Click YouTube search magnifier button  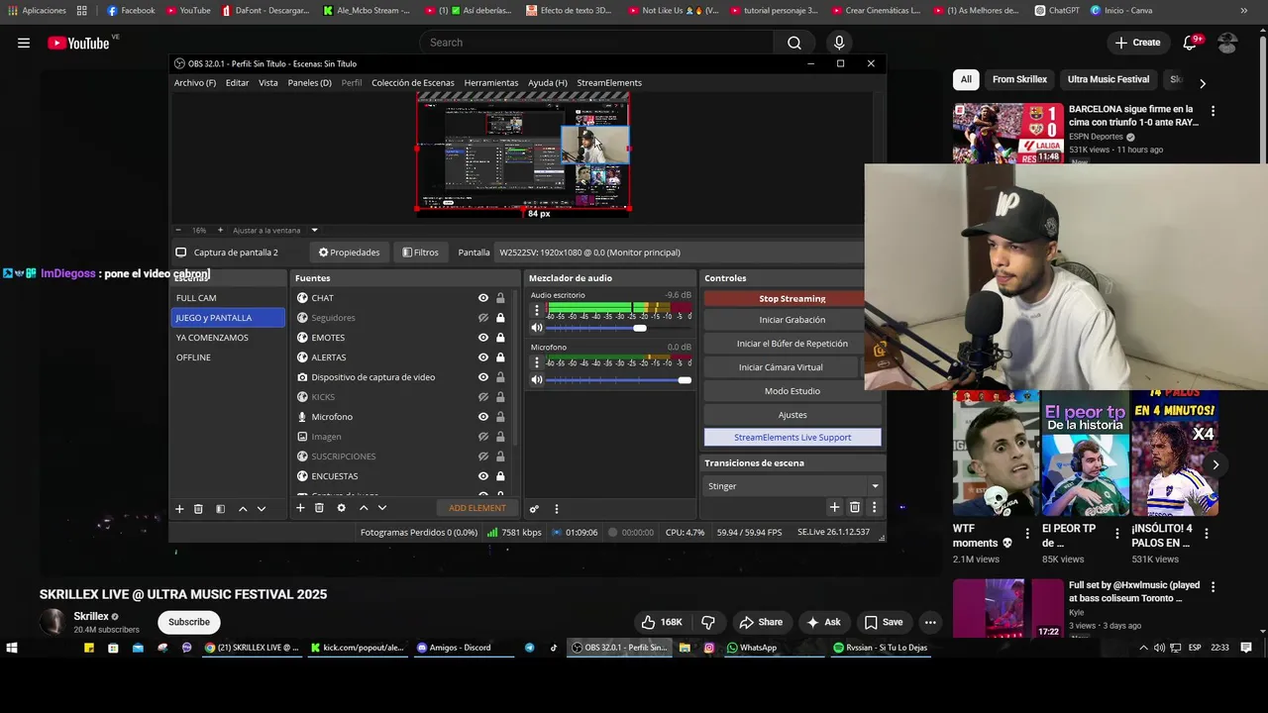pos(794,43)
